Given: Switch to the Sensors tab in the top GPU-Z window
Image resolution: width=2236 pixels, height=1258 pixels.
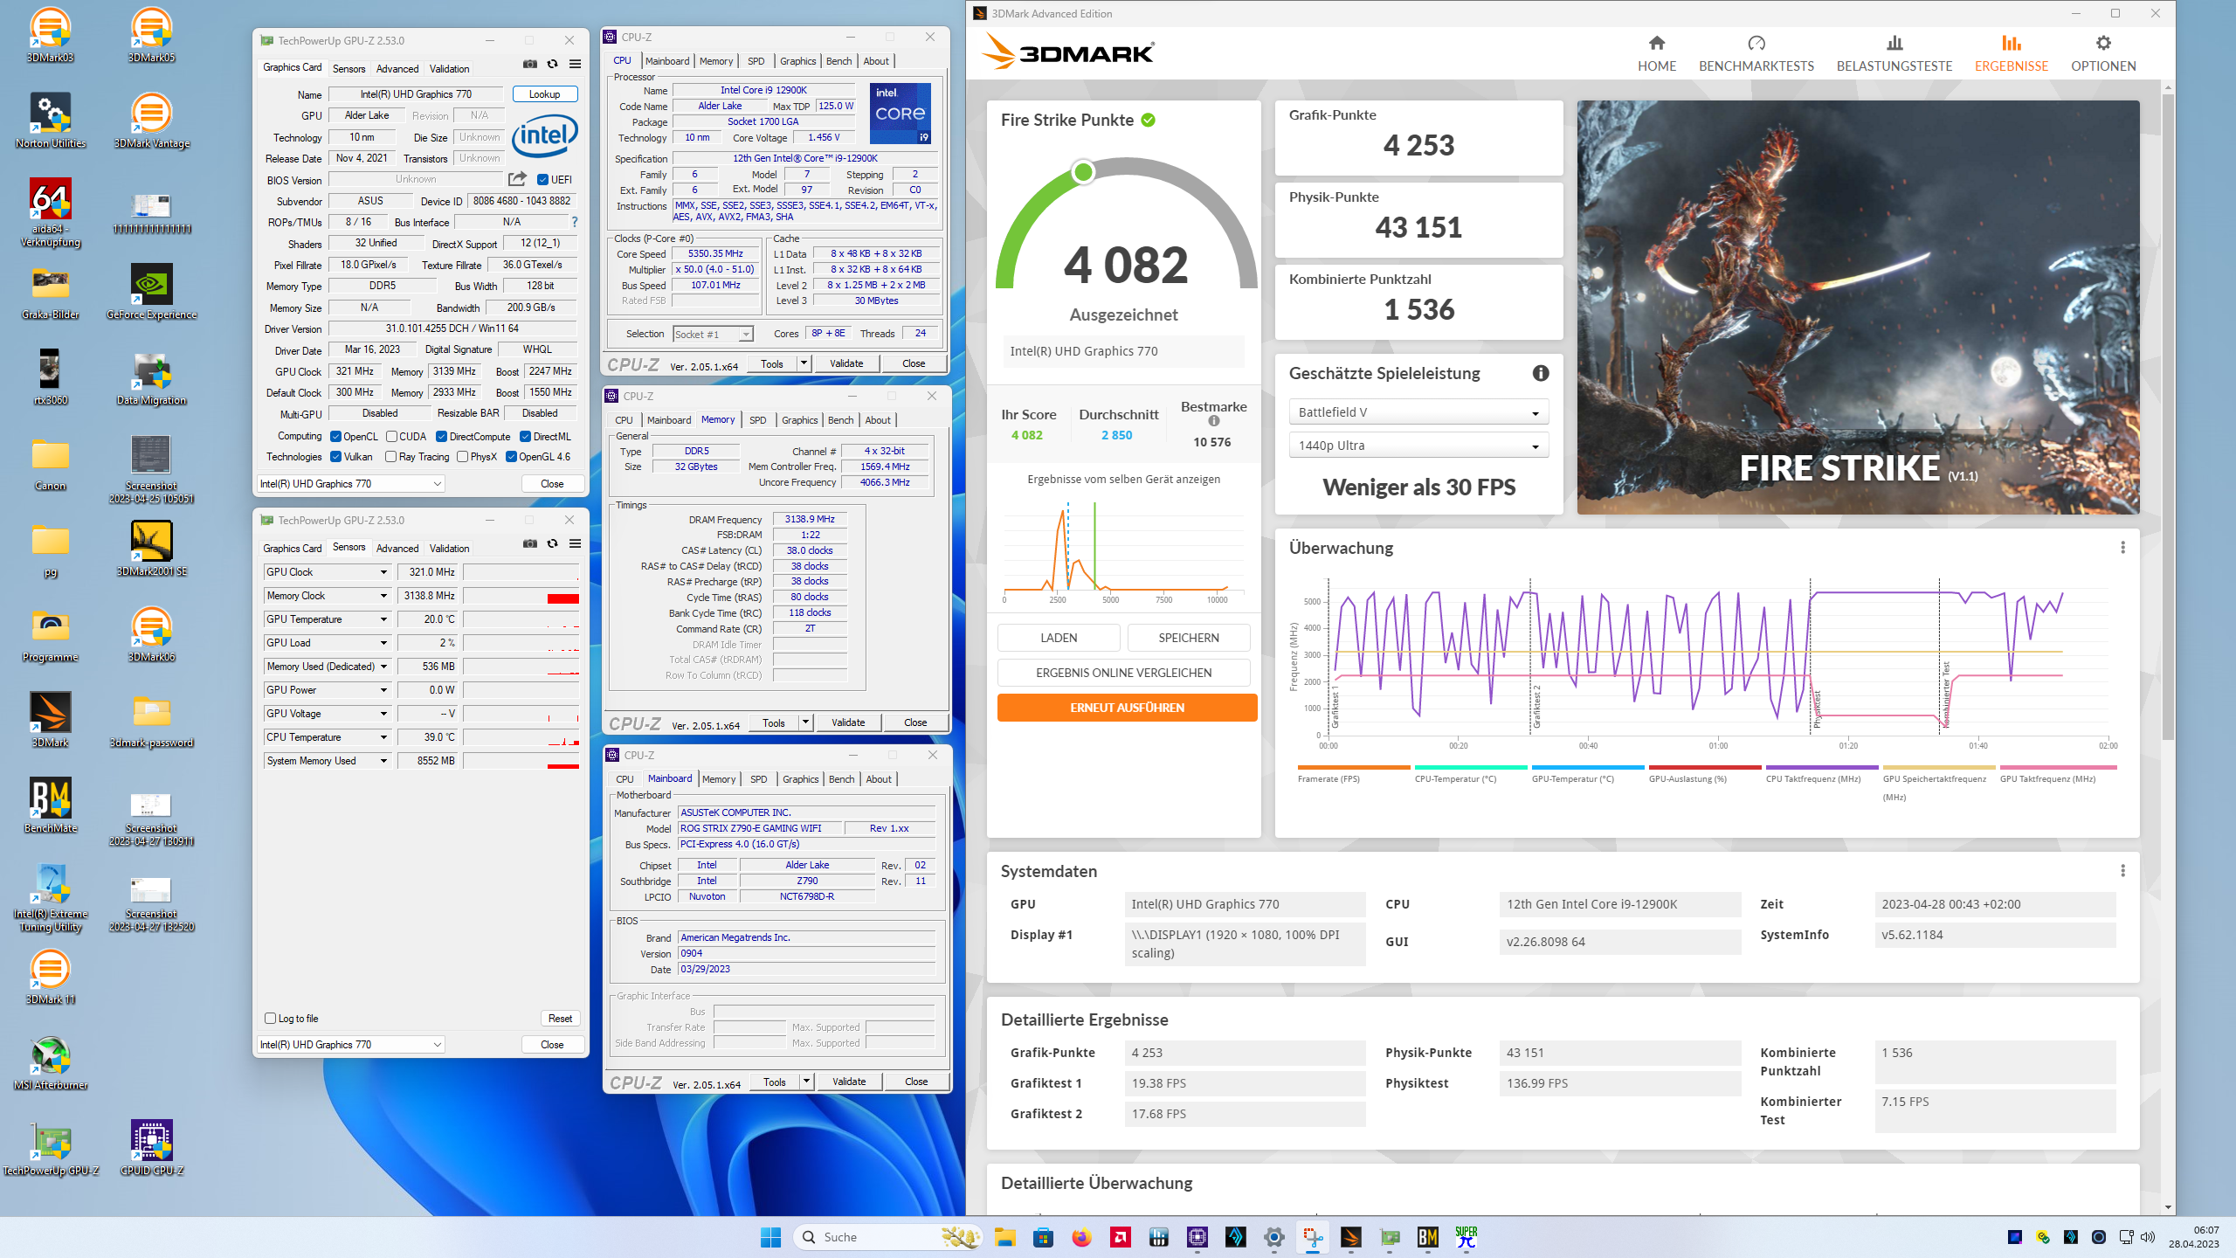Looking at the screenshot, I should coord(349,69).
